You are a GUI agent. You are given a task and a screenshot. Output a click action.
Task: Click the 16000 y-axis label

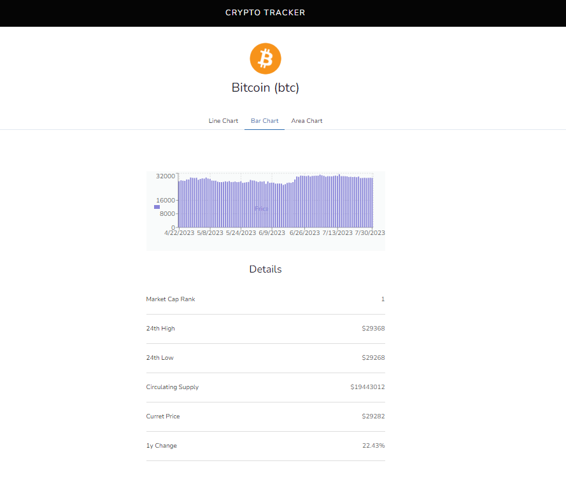click(x=166, y=201)
